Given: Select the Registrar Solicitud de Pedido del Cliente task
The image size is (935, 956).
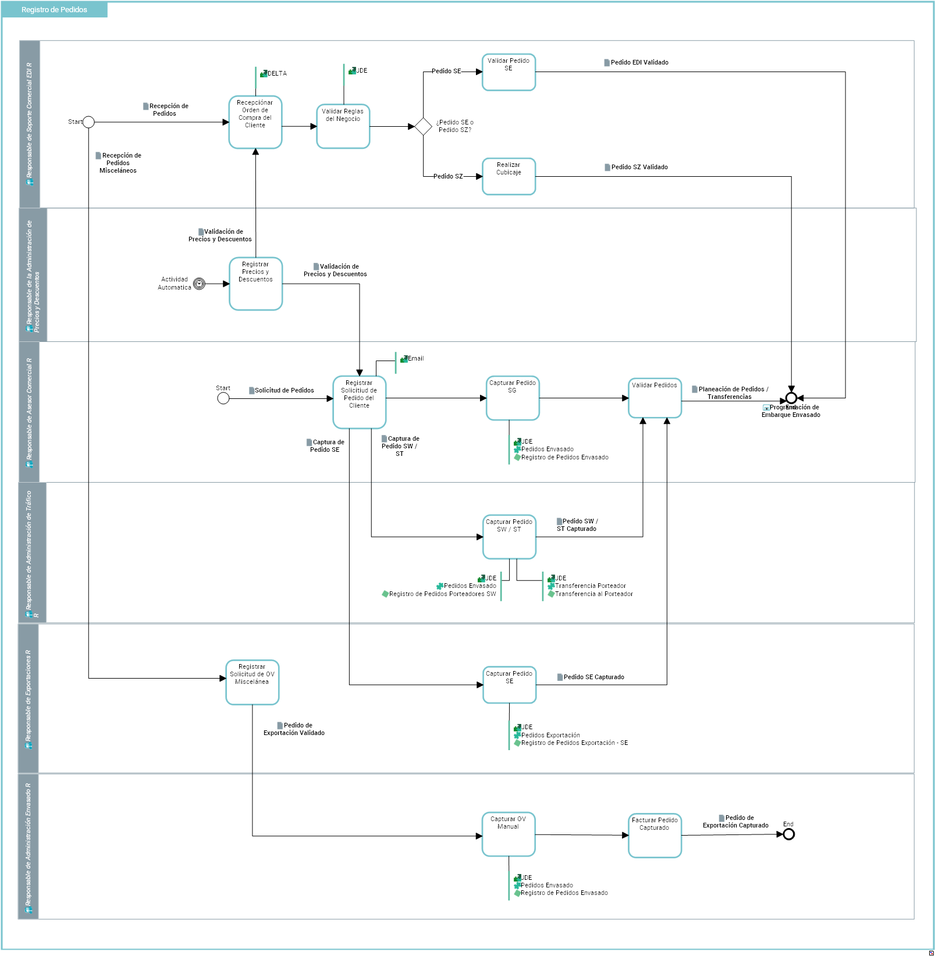Looking at the screenshot, I should [x=360, y=402].
